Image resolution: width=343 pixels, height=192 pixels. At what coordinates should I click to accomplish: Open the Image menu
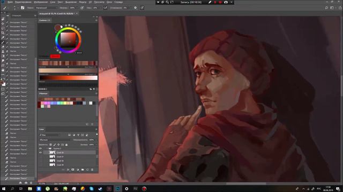(x=41, y=2)
